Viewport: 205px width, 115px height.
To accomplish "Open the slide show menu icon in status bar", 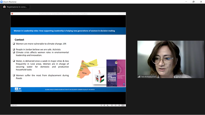I will [x=104, y=105].
